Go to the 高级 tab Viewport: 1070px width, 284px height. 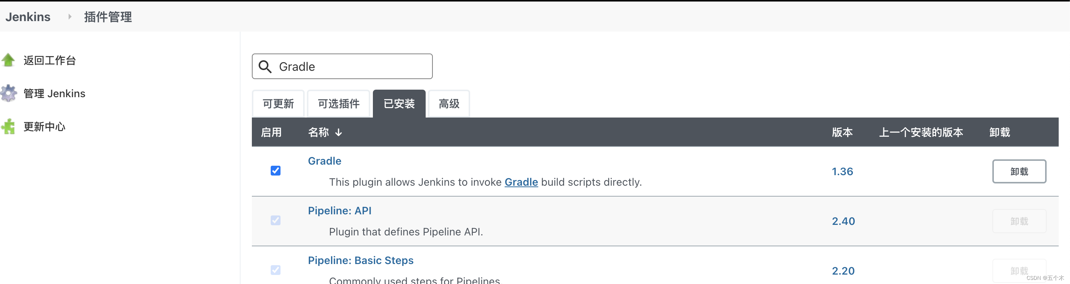[449, 104]
